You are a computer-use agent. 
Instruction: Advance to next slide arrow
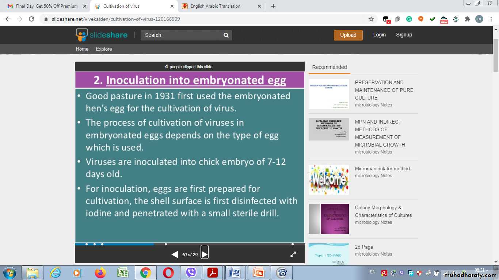tap(205, 254)
